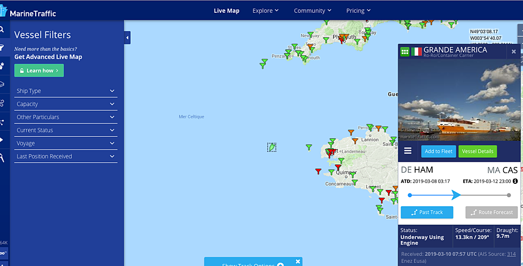Click the MA CAS destination port
This screenshot has width=523, height=266.
pos(503,171)
